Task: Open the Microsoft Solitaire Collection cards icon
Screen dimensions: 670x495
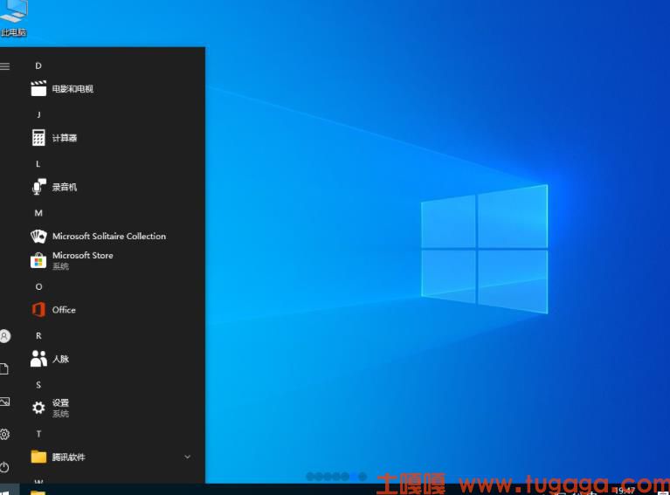Action: (38, 237)
